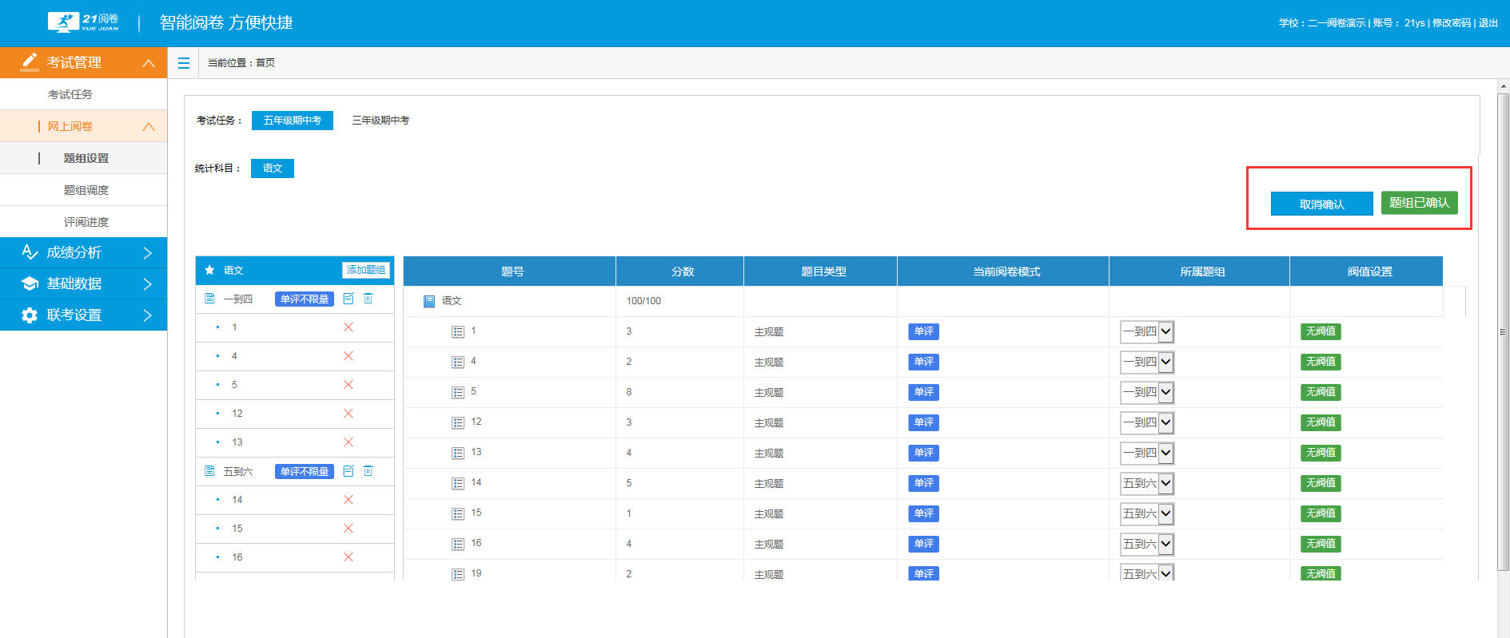Screen dimensions: 1510x638
Task: Click the 成绩分析 sidebar icon
Action: point(30,252)
